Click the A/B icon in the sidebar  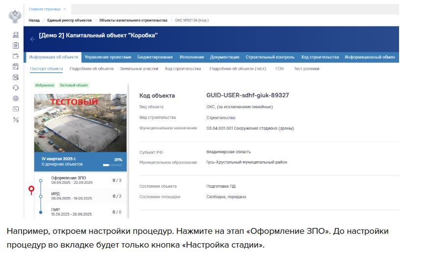(16, 119)
